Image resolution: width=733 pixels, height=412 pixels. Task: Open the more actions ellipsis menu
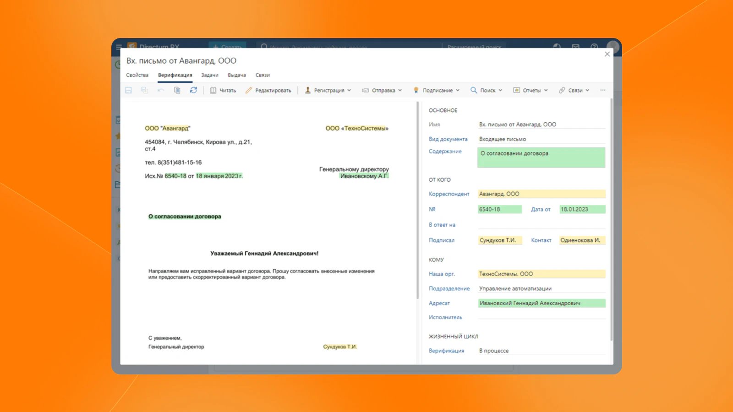[x=603, y=90]
